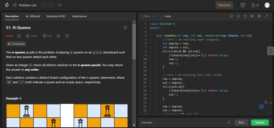
Task: Click the streak flame icon
Action: point(253,5)
